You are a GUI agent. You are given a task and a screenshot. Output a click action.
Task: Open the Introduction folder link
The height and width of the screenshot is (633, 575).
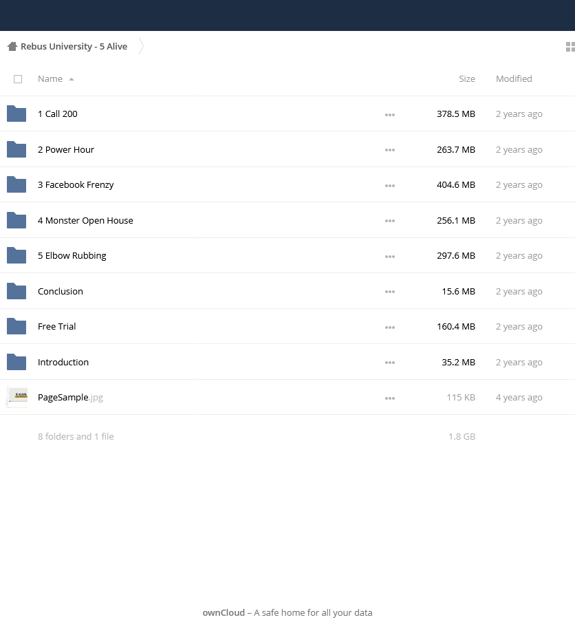click(x=63, y=363)
